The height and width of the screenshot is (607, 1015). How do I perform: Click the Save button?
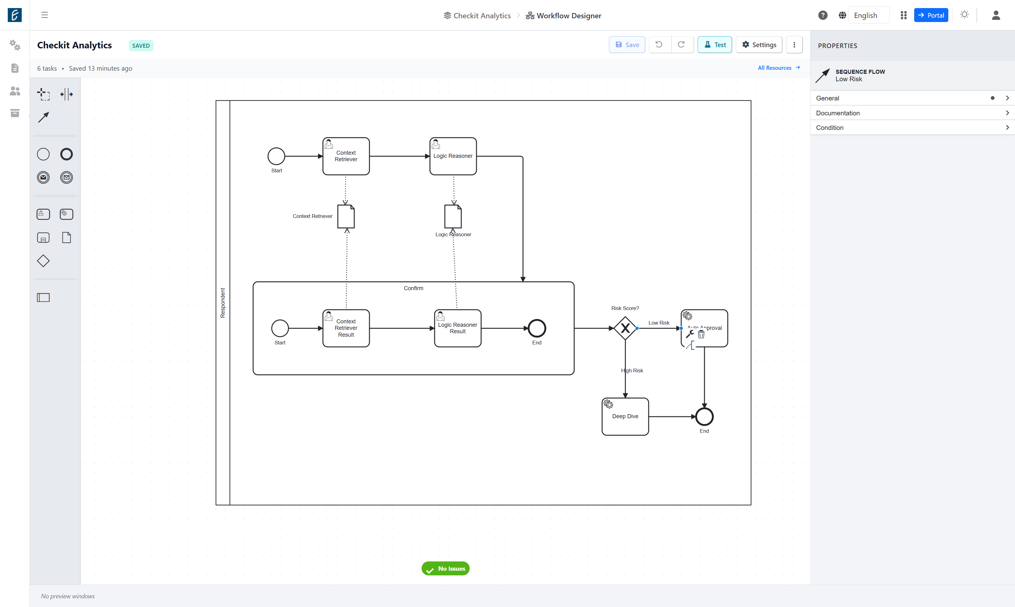pos(627,45)
